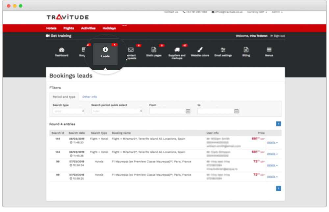Open Contact requests
This screenshot has width=329, height=212.
pos(131,53)
